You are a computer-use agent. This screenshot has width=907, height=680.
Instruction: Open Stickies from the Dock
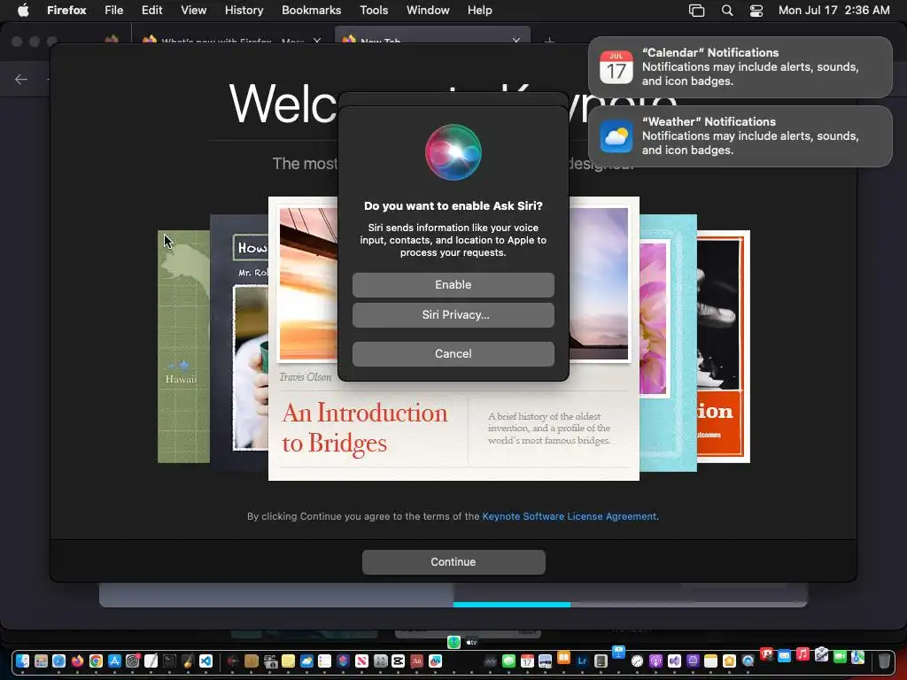click(x=288, y=661)
